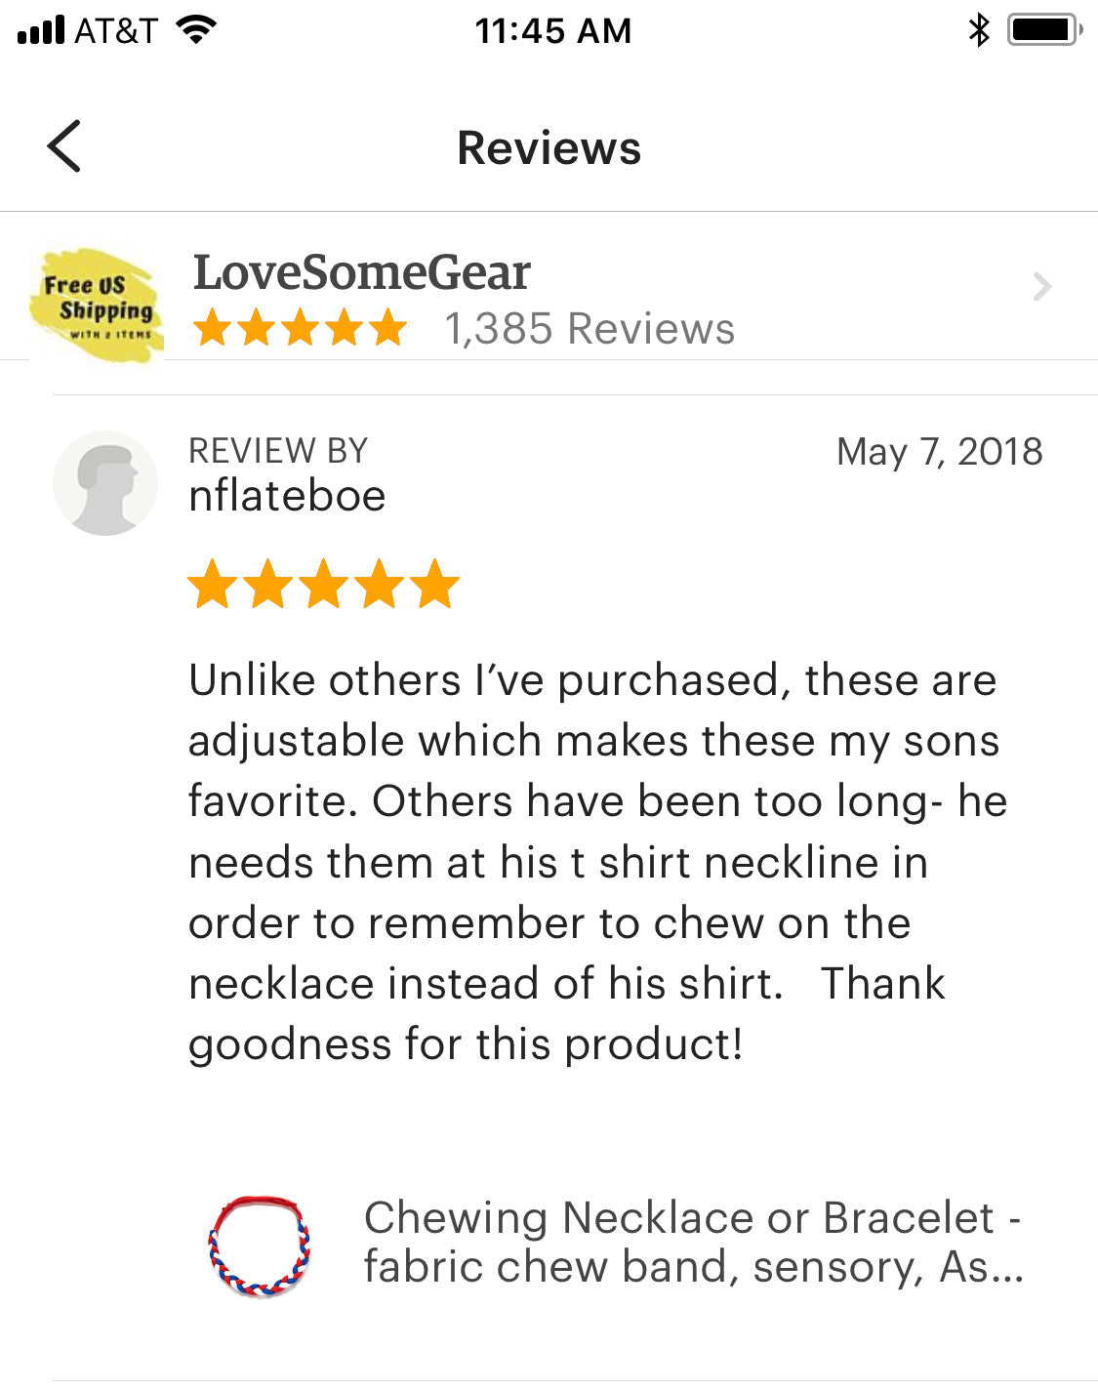Go back using the back arrow
Screen dimensions: 1098x1389
click(63, 146)
